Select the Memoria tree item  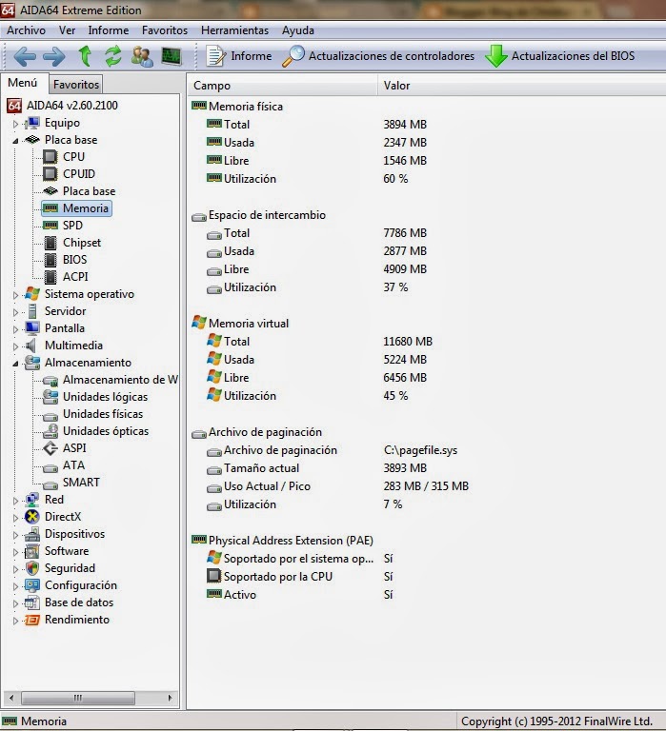(x=77, y=207)
